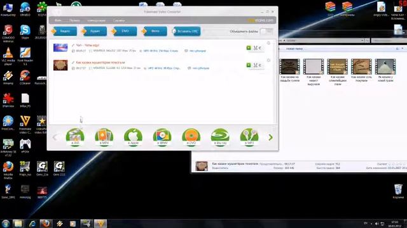
Task: Convert to DVD format icon
Action: click(x=191, y=137)
